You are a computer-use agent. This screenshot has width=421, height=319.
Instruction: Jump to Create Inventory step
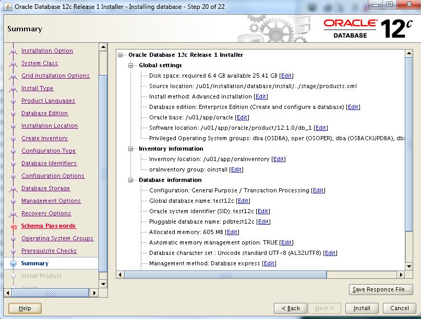pos(44,139)
